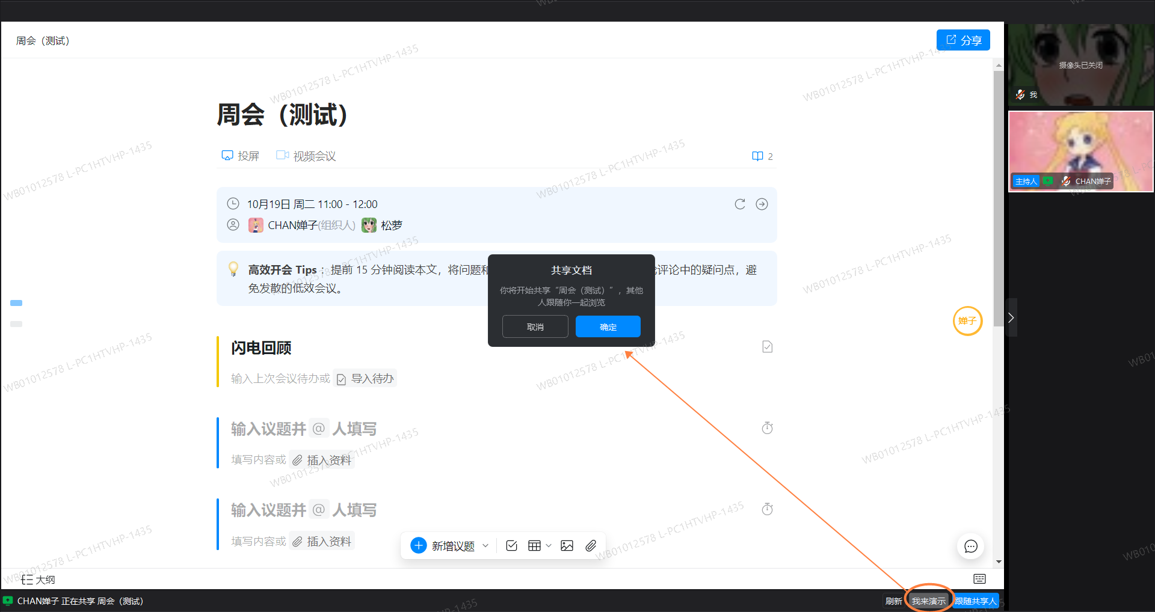Refresh the meeting time with the sync icon
This screenshot has height=612, width=1155.
(739, 204)
